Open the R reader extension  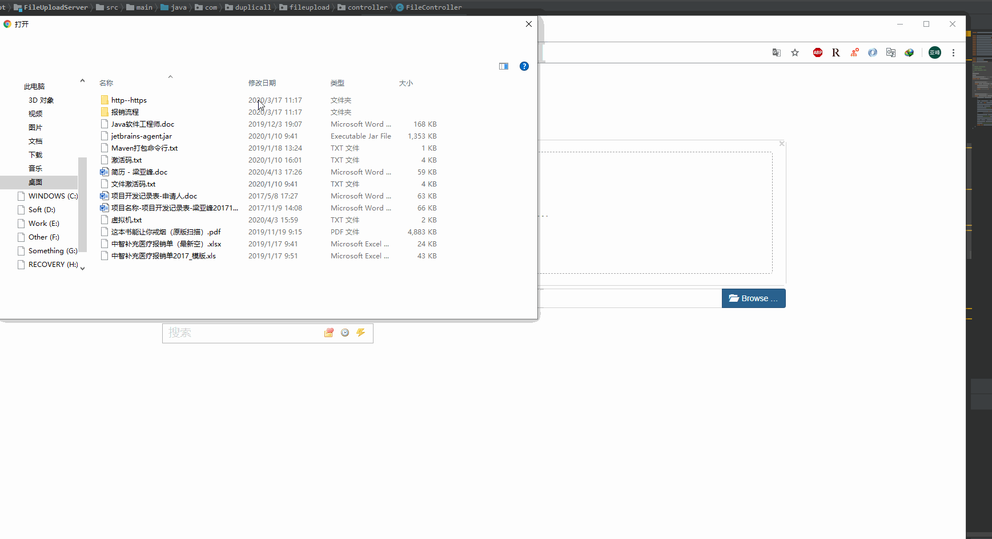pos(836,52)
